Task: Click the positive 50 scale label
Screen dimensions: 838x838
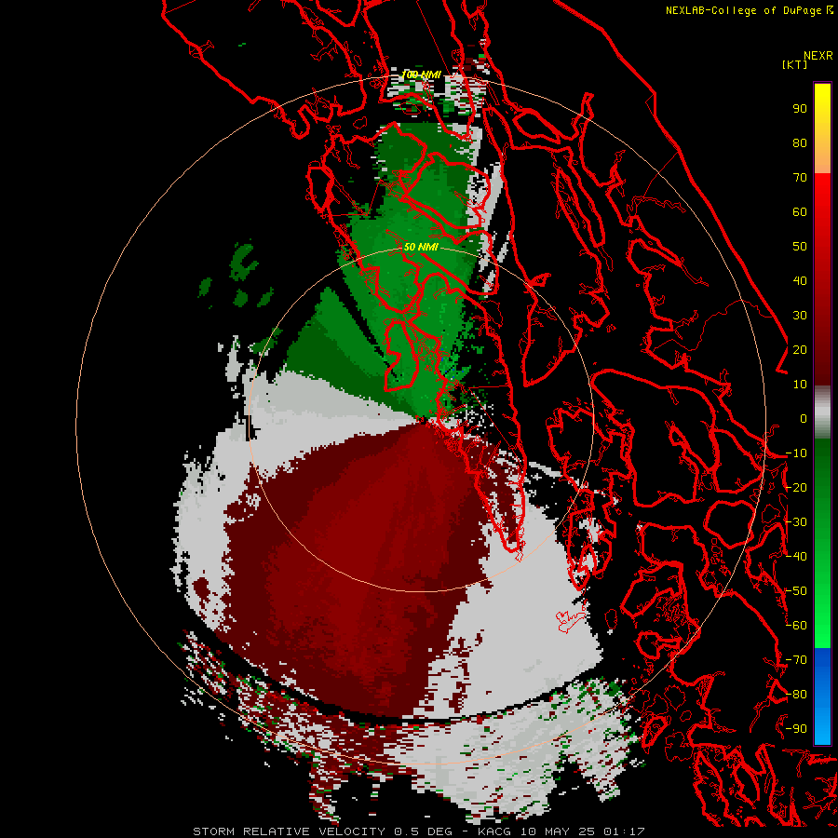Action: click(x=800, y=247)
